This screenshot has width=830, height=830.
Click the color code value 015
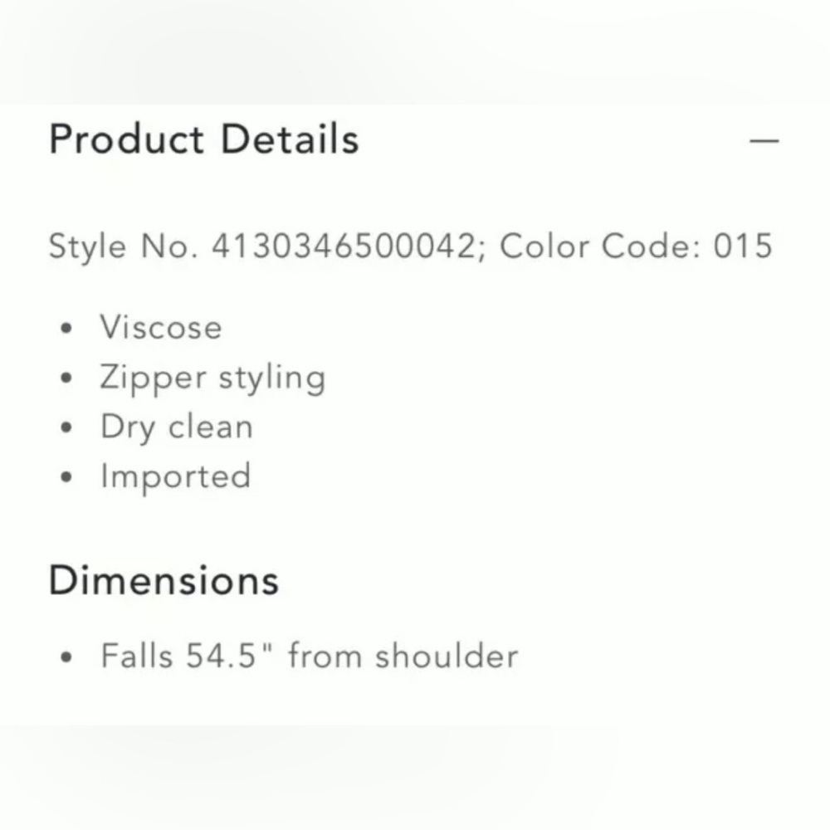click(x=743, y=247)
